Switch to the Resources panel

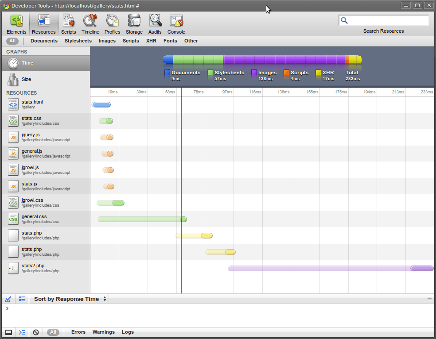pos(44,24)
